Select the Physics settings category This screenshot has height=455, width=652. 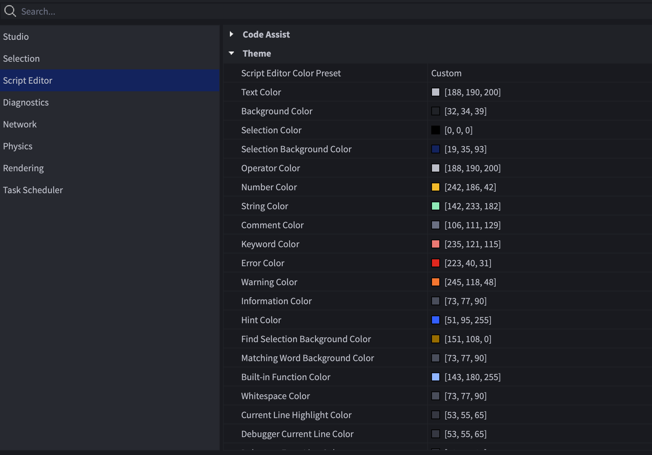pyautogui.click(x=18, y=146)
